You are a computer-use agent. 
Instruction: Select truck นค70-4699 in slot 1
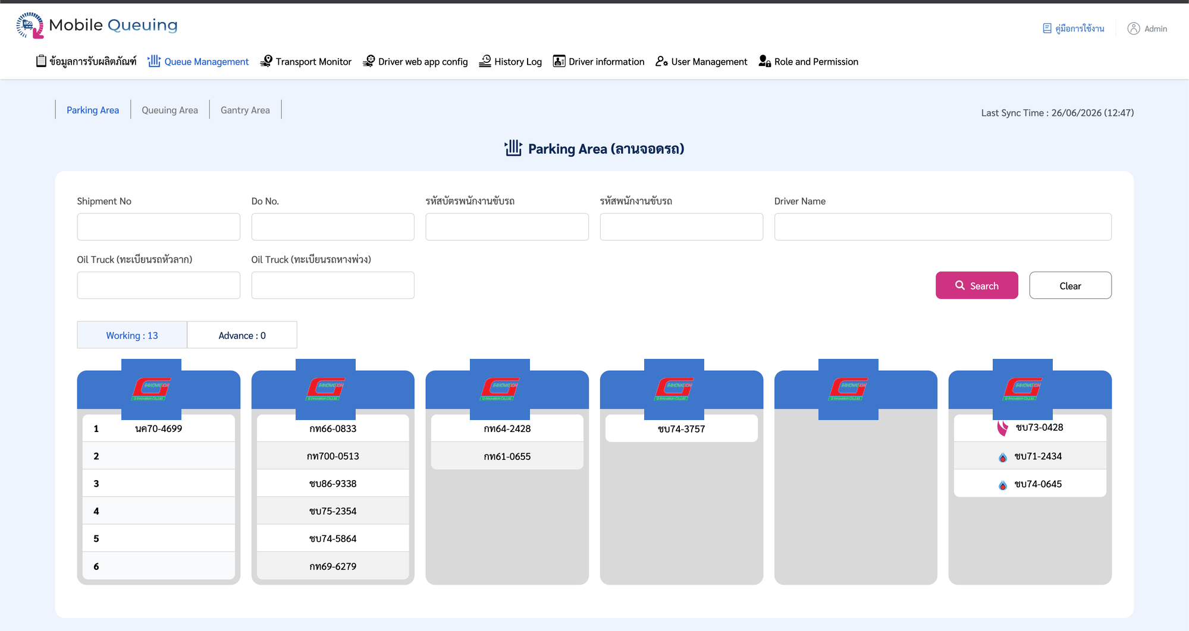click(x=158, y=428)
